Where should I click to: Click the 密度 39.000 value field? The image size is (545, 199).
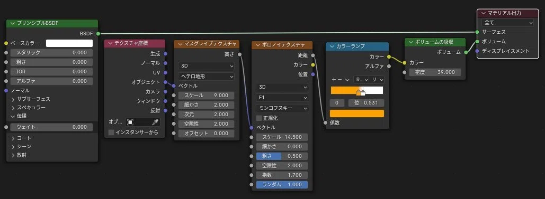(x=435, y=72)
